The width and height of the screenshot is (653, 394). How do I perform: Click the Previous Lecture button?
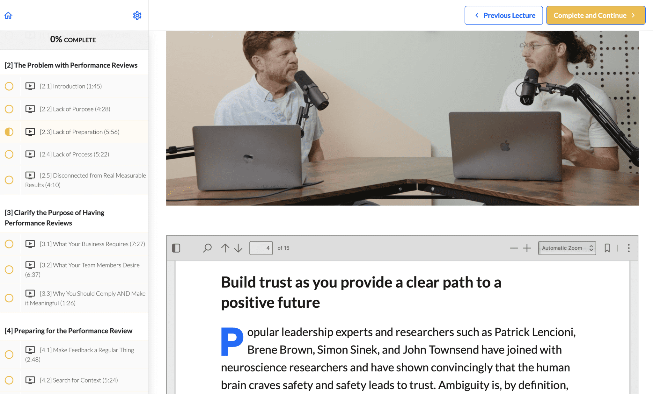503,15
